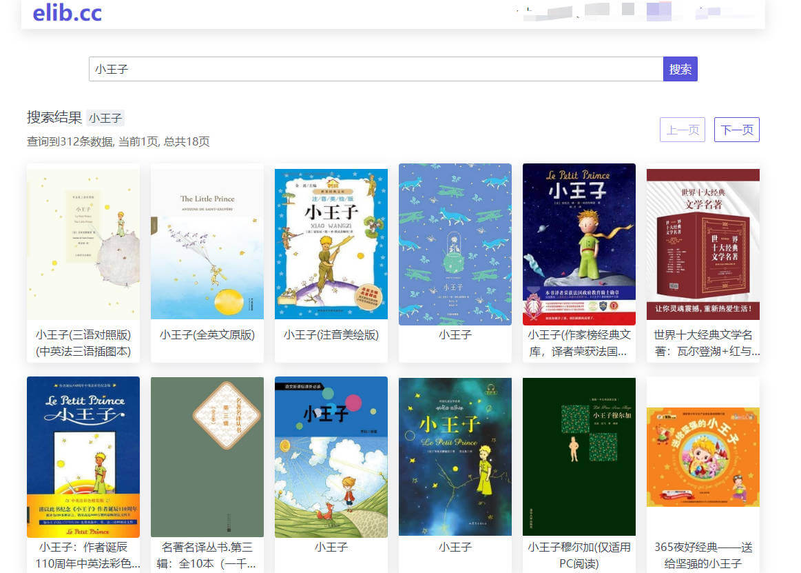Open the 世界十大经典文学名著 box set cover
This screenshot has width=801, height=573.
[x=703, y=244]
